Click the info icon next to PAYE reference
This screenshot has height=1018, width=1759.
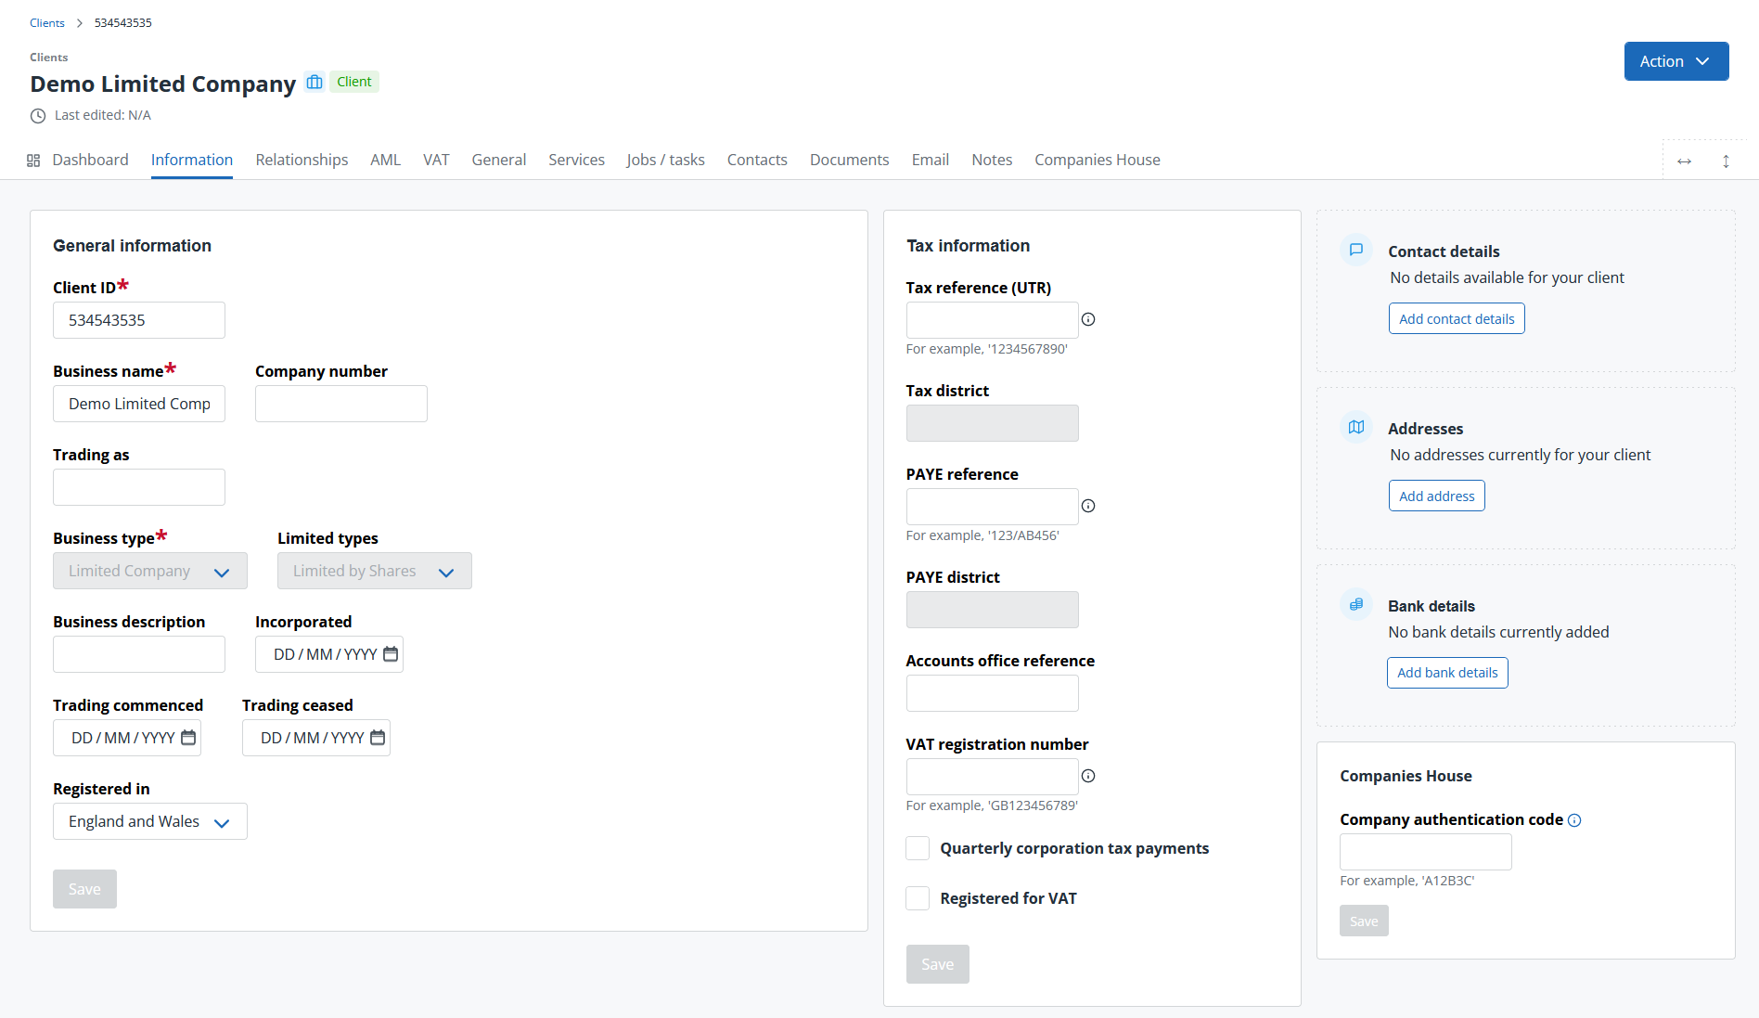1088,506
